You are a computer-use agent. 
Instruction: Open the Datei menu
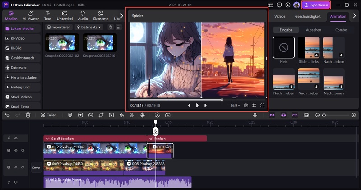[x=46, y=5]
